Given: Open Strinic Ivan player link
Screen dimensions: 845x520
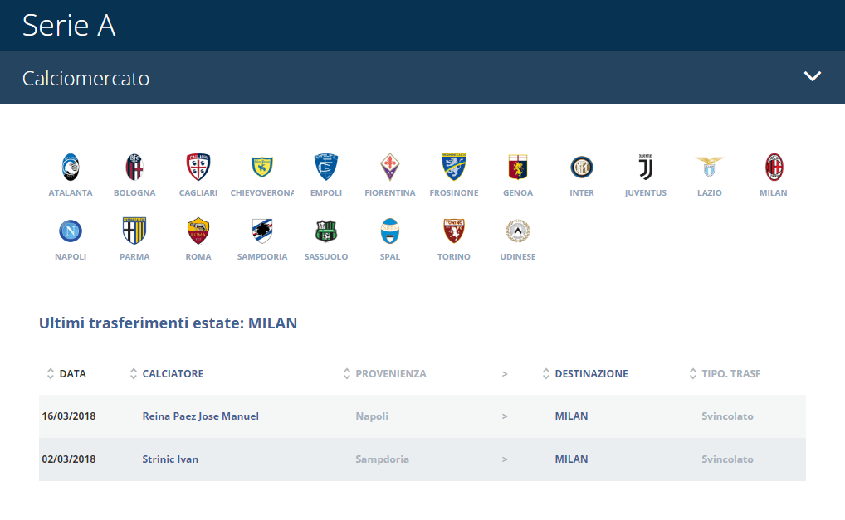Looking at the screenshot, I should click(170, 459).
